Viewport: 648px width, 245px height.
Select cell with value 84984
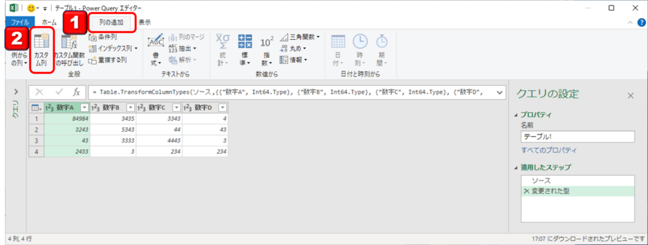pyautogui.click(x=67, y=118)
